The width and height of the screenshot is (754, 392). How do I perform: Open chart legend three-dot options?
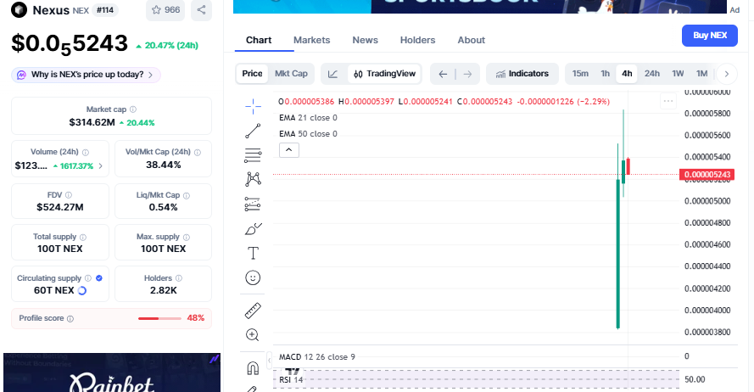pos(668,101)
